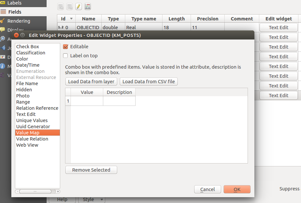This screenshot has height=203, width=301.
Task: Click the Load Data from CSV file button
Action: tap(149, 82)
